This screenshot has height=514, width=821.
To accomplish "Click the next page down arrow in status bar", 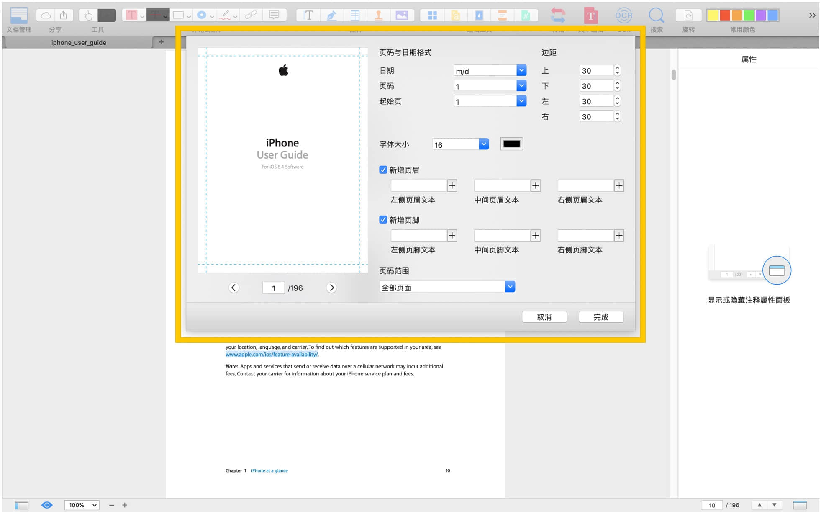I will tap(774, 505).
